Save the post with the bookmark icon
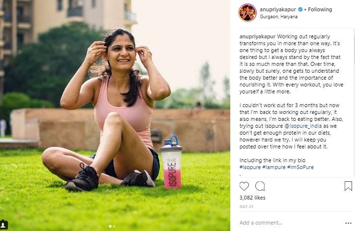This screenshot has width=355, height=231. point(348,186)
